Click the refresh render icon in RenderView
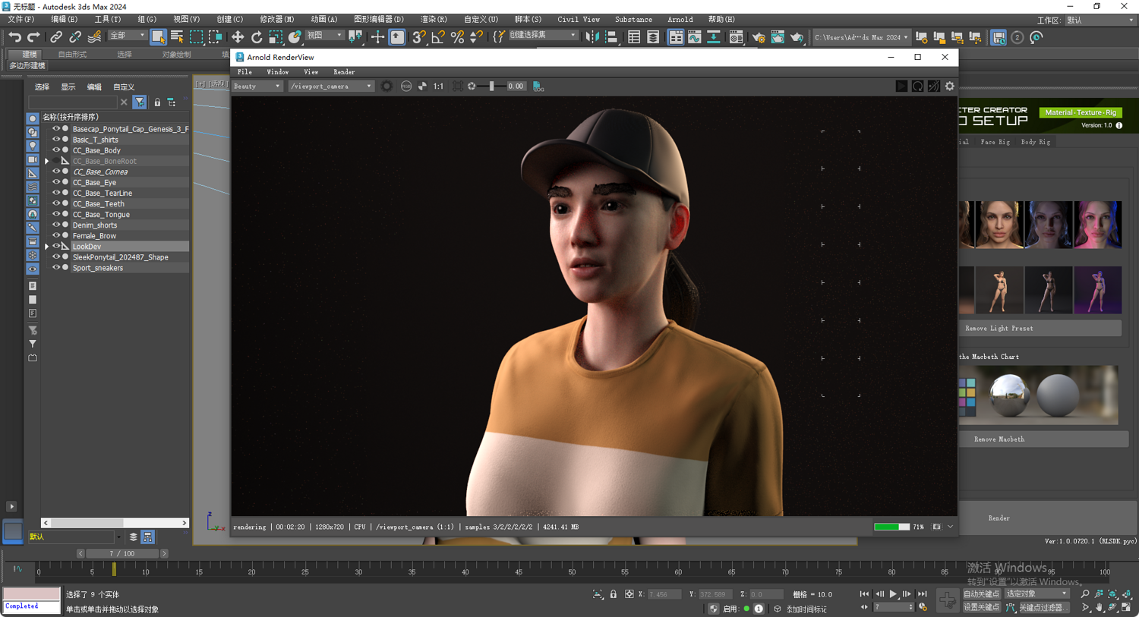 917,87
